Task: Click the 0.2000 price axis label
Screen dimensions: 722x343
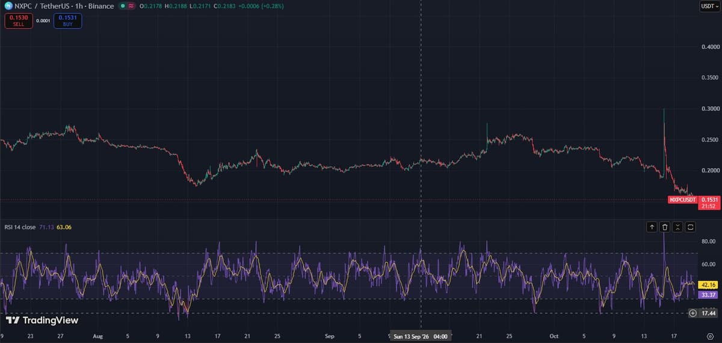Action: point(709,171)
